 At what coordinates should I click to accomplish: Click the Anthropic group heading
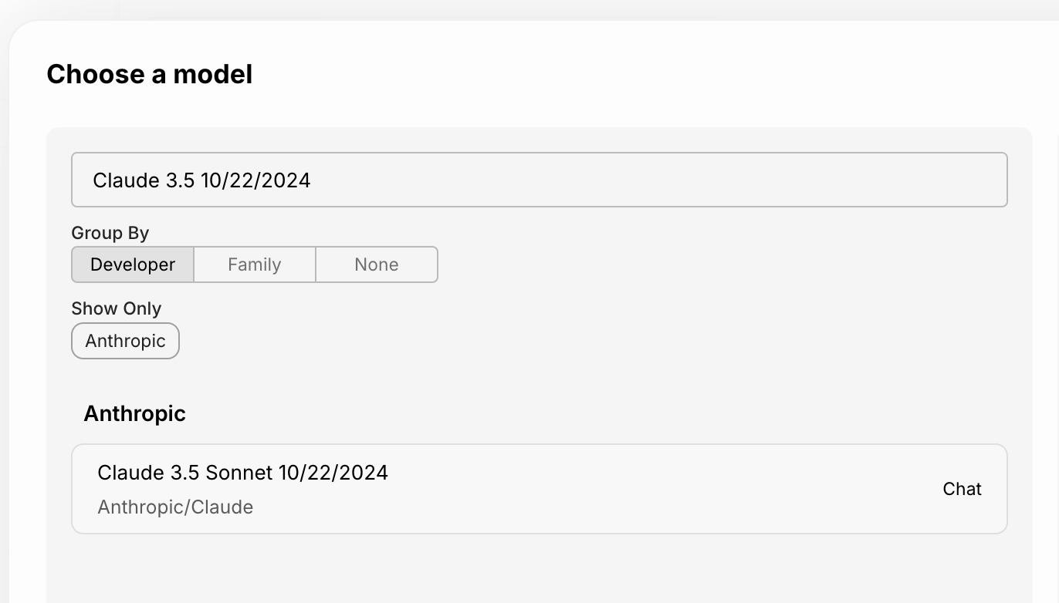tap(134, 413)
